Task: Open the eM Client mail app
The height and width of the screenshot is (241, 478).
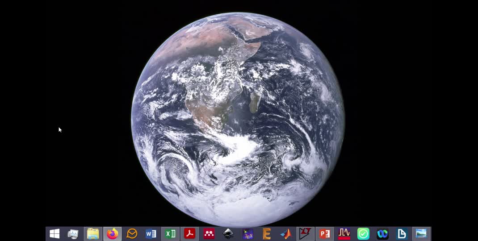Action: (132, 234)
